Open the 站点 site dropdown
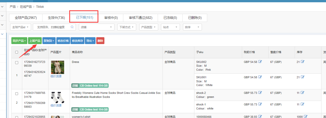The height and width of the screenshot is (118, 326). coord(170,27)
